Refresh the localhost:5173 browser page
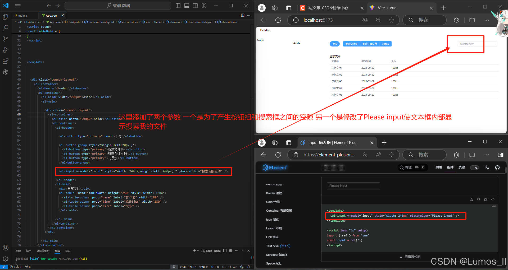 278,20
